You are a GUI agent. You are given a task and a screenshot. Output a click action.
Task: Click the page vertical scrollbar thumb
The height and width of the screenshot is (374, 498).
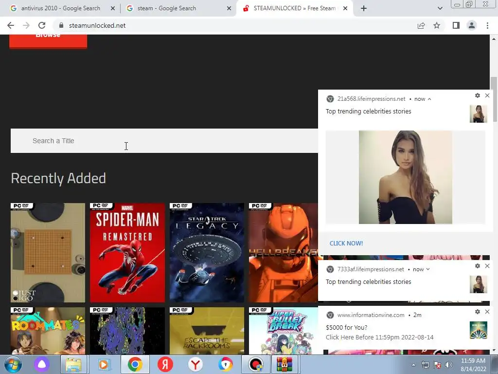point(494,99)
